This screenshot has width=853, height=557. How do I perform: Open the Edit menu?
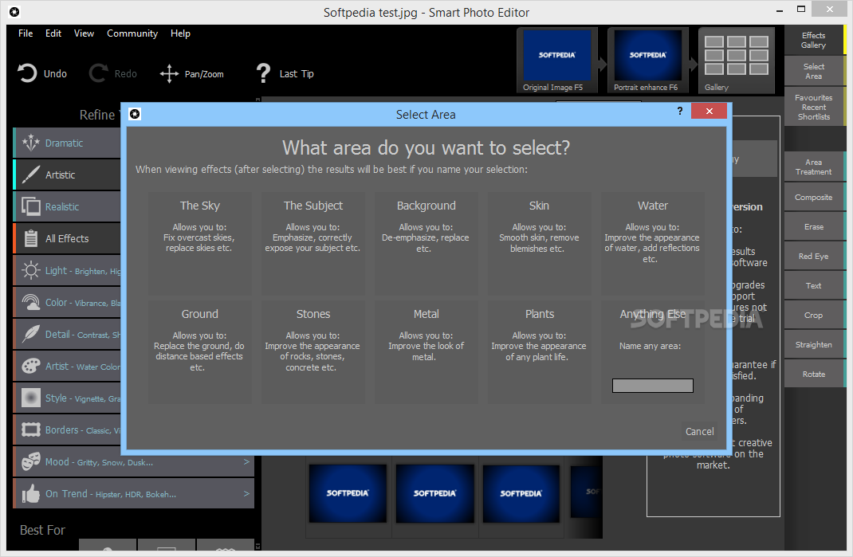53,33
